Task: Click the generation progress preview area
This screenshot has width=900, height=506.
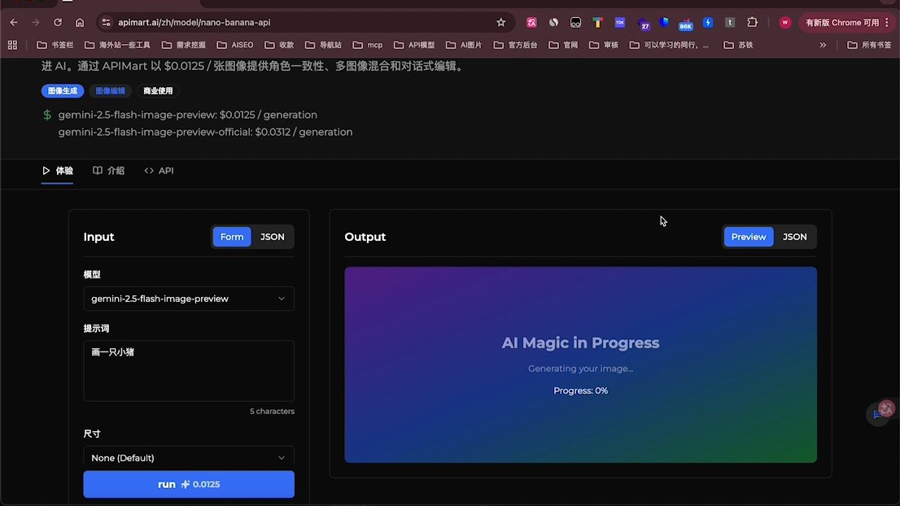Action: point(580,365)
